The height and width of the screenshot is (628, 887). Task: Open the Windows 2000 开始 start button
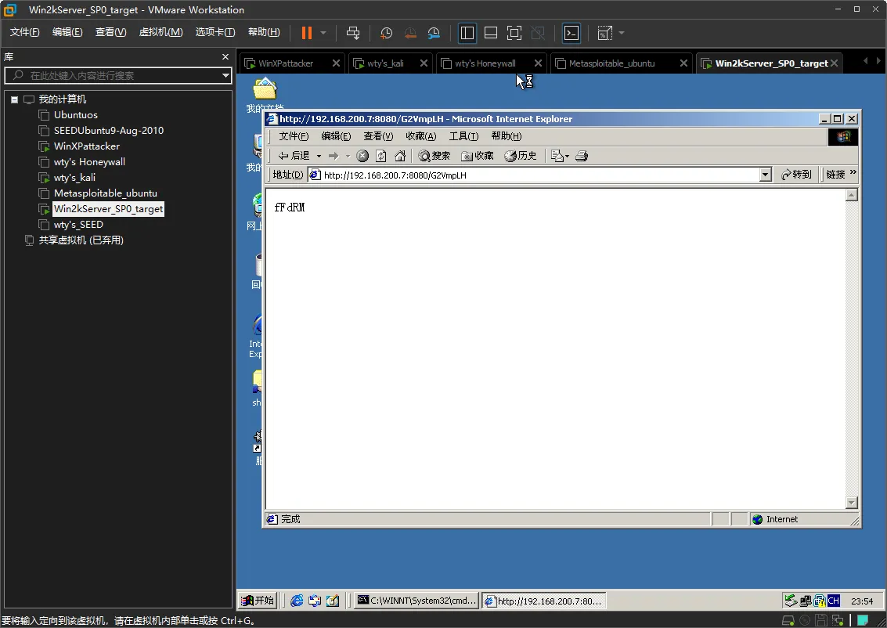coord(258,601)
